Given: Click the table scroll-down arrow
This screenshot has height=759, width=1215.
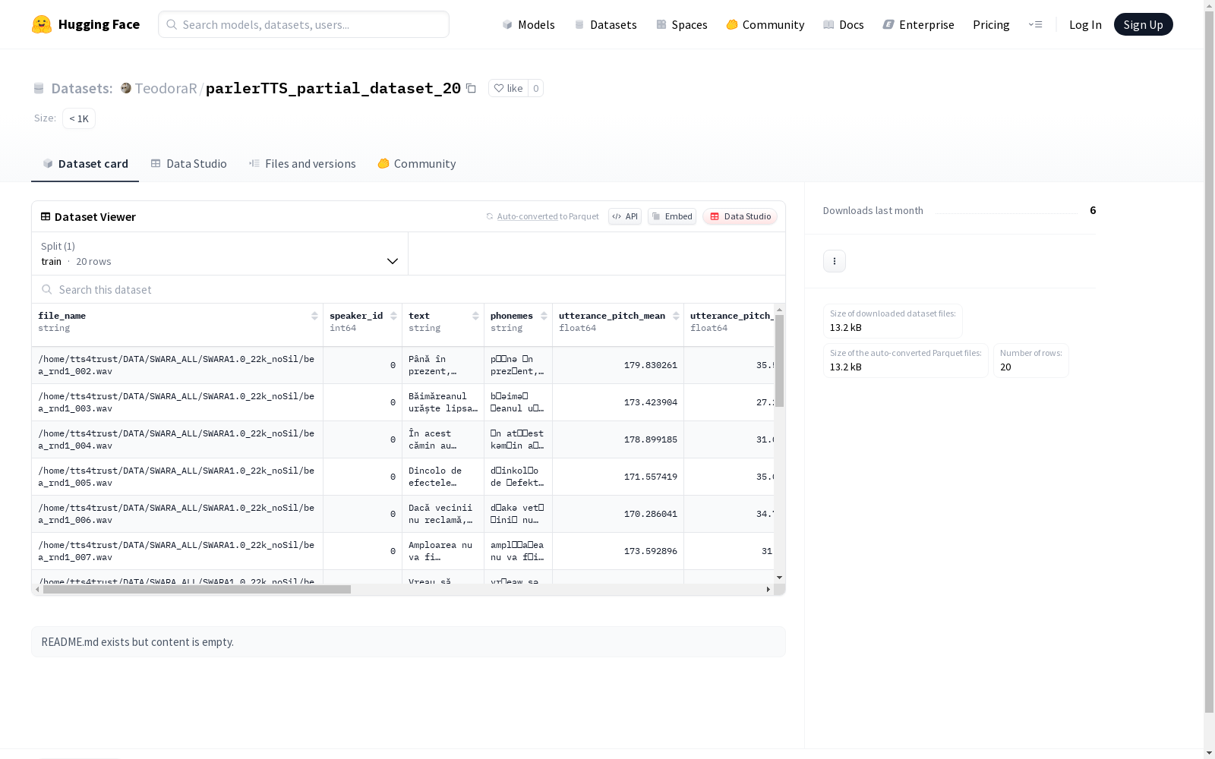Looking at the screenshot, I should 779,578.
